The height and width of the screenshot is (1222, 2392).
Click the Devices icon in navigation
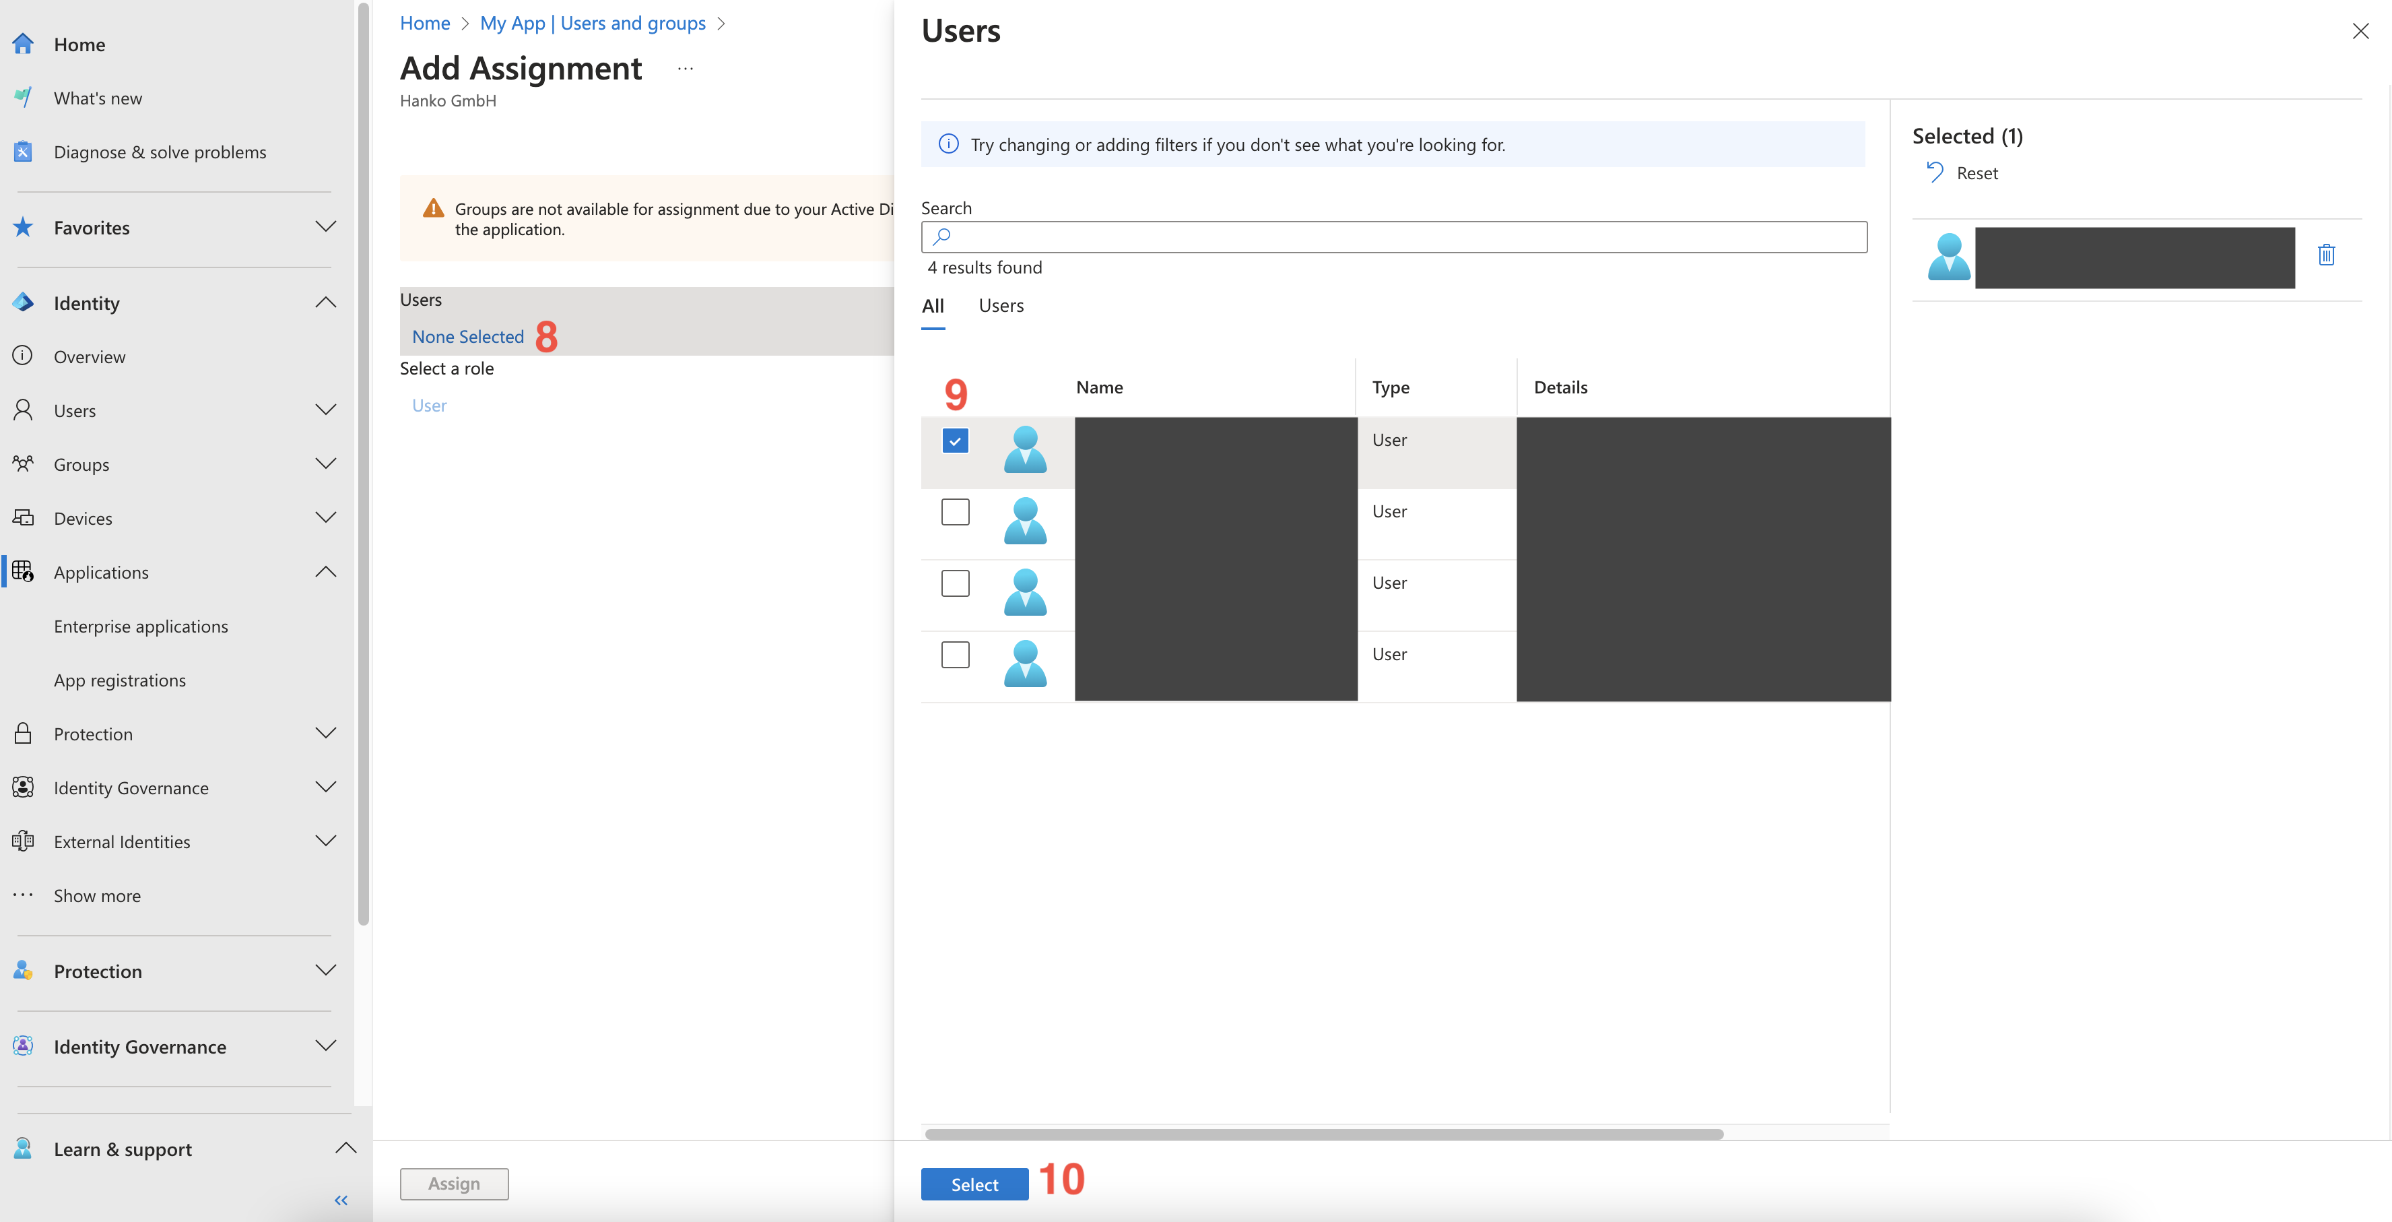(x=23, y=518)
